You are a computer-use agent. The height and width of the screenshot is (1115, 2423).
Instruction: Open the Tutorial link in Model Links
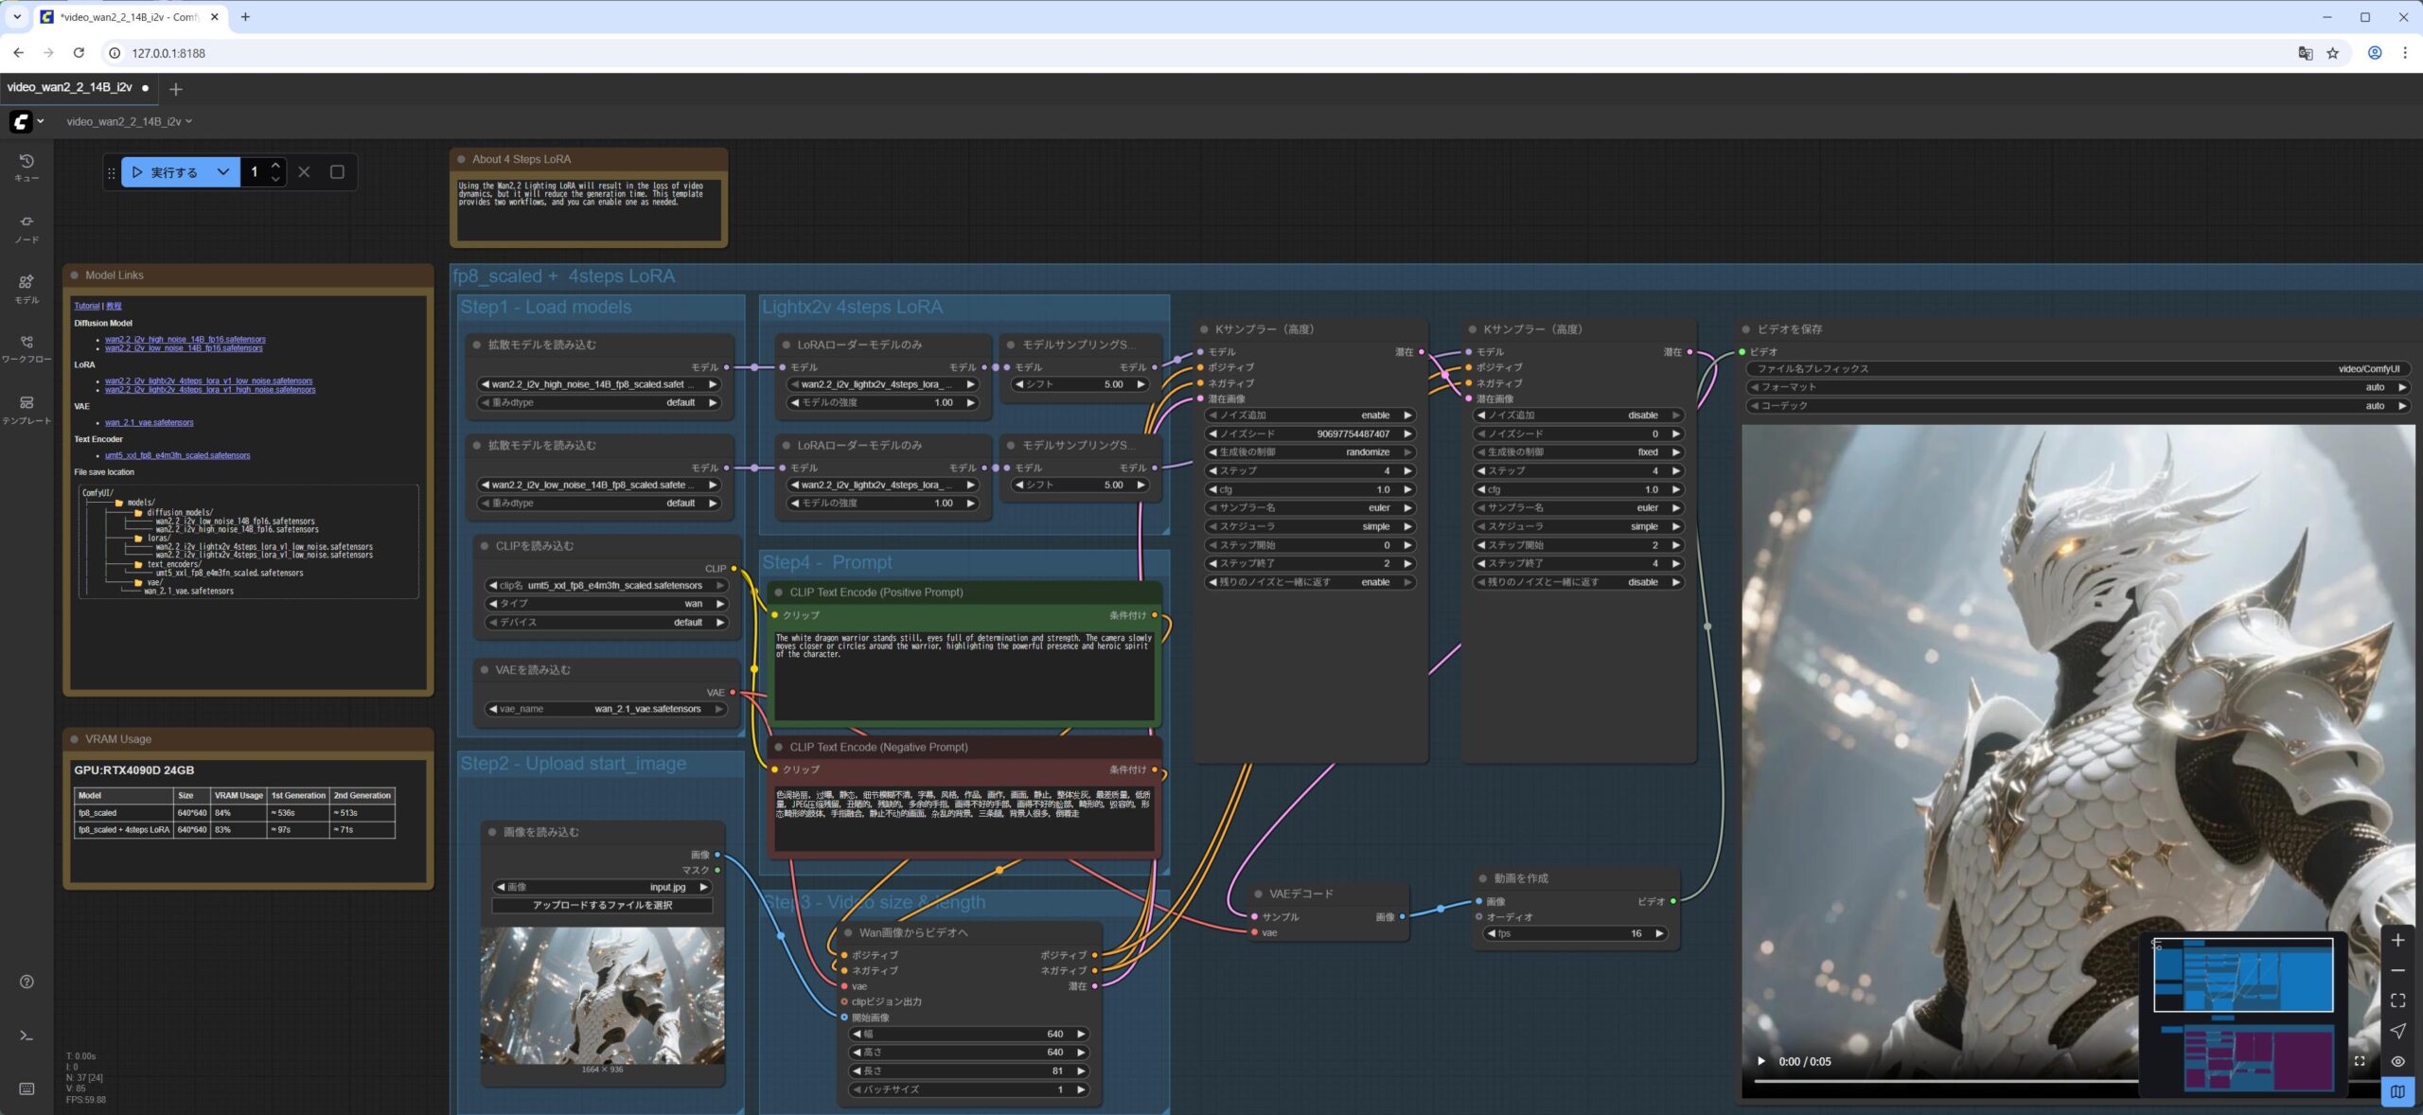(x=87, y=306)
